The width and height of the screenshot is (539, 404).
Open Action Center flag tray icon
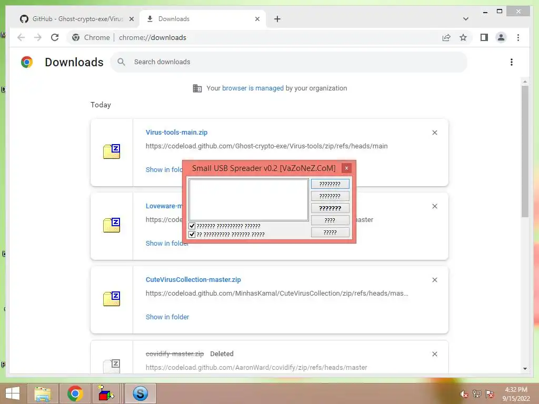pyautogui.click(x=490, y=394)
